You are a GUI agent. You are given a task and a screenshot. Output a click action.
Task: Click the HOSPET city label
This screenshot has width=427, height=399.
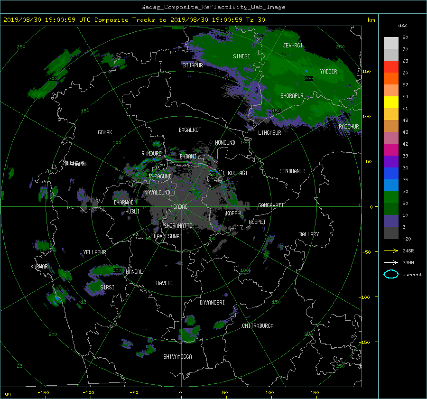tap(257, 222)
